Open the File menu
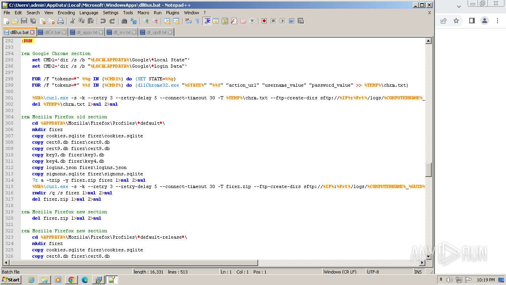This screenshot has height=285, width=506. click(7, 13)
